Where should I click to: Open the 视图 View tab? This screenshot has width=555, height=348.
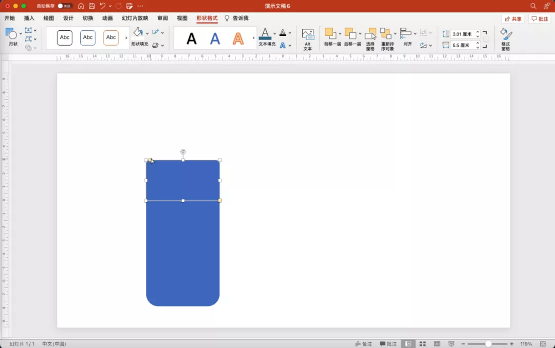(x=182, y=18)
